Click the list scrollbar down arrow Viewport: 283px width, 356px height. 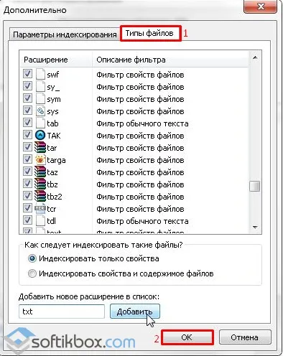(x=255, y=227)
